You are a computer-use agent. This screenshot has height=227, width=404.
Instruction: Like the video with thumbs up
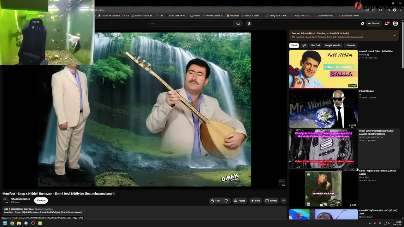tap(215, 201)
